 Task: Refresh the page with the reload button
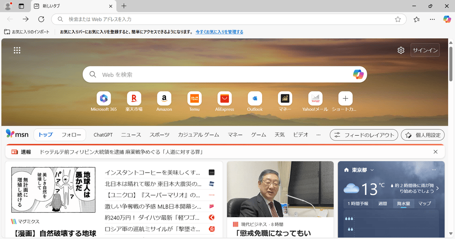41,19
